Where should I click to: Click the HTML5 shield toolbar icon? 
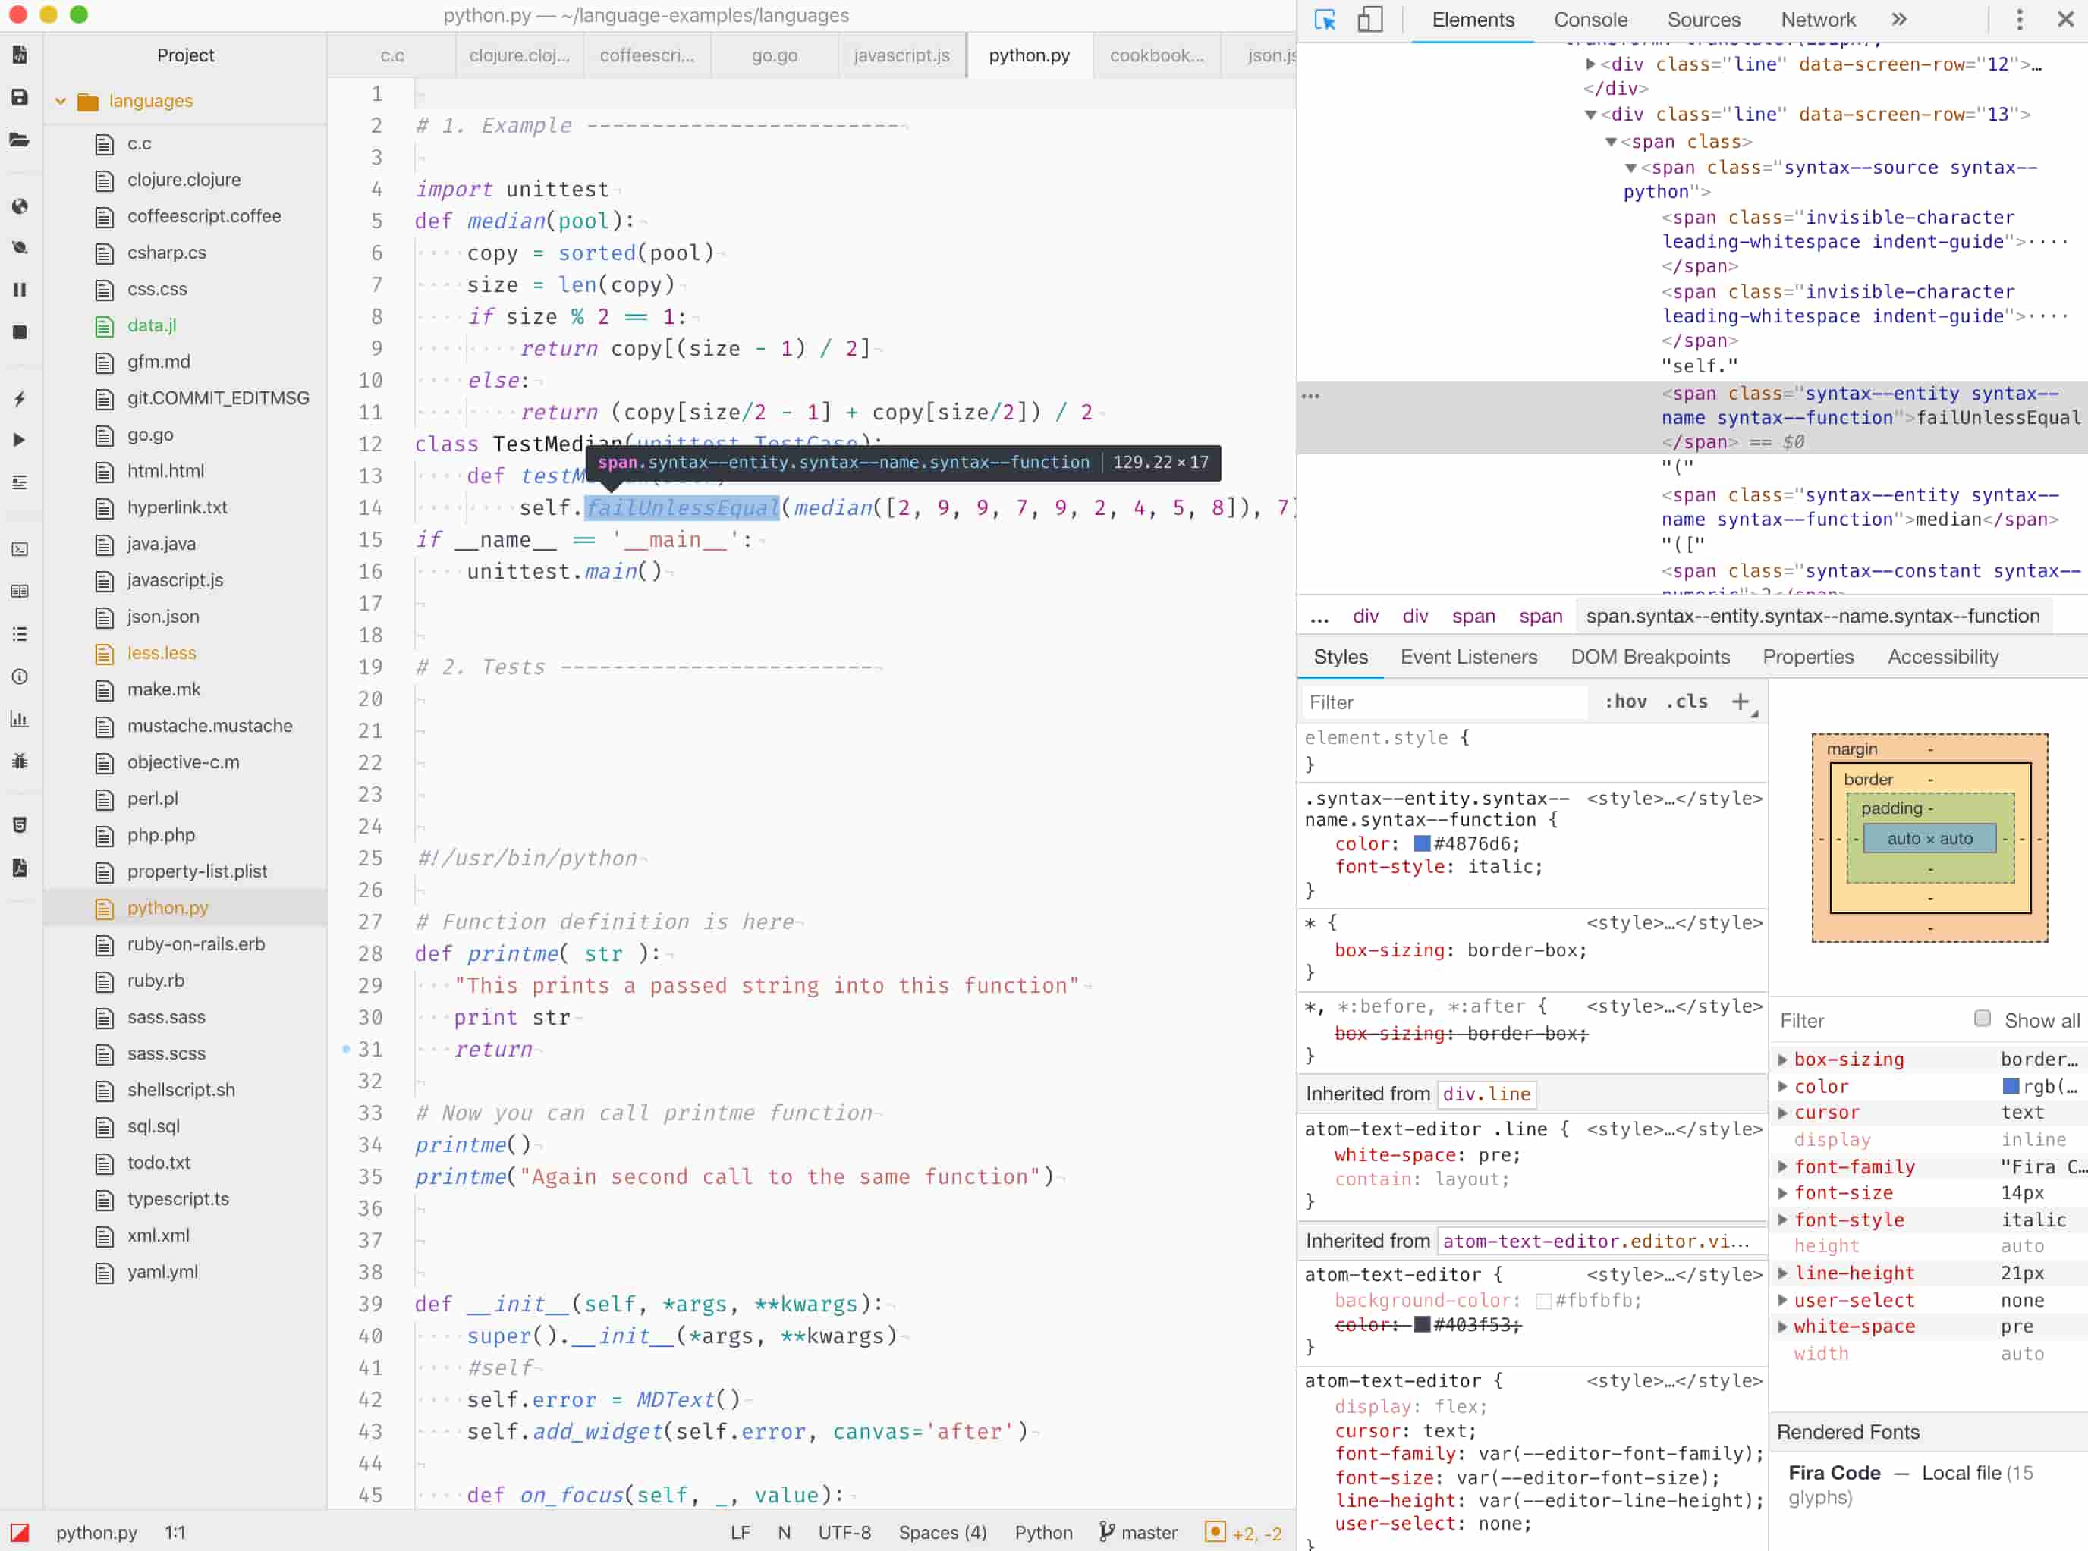coord(19,825)
